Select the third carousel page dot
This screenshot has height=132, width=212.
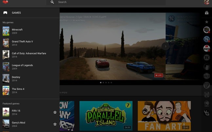coord(106,83)
